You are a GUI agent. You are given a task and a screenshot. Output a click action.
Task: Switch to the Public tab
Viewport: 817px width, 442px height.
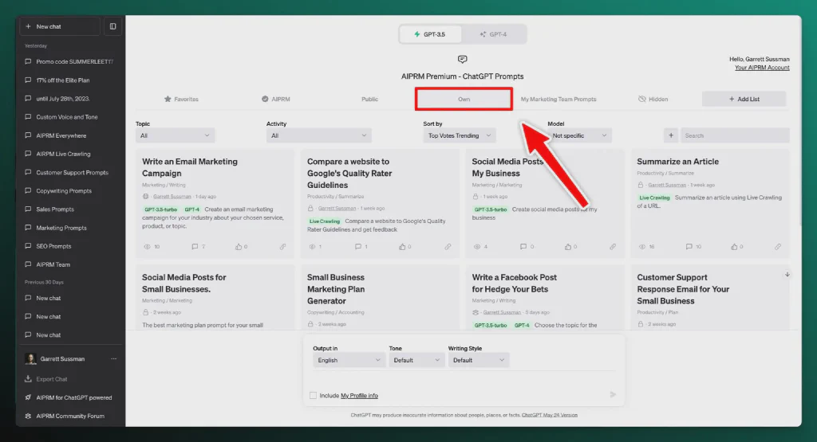[x=370, y=99]
